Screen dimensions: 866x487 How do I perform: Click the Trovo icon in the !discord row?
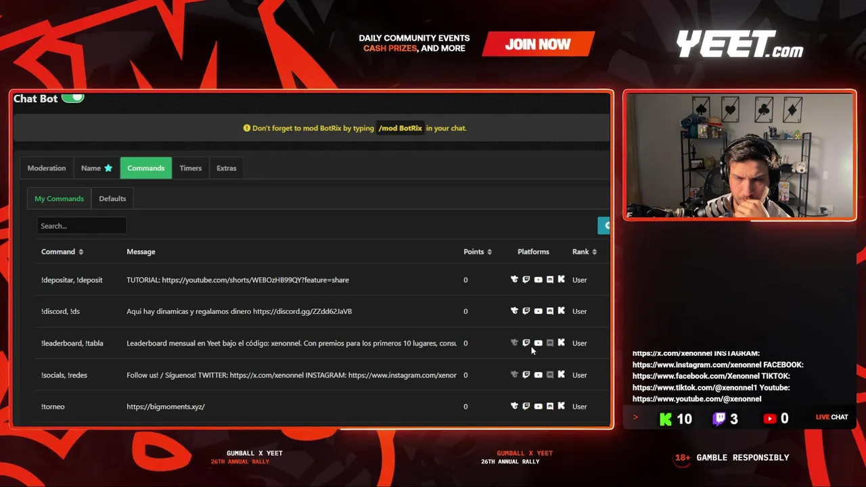click(514, 311)
